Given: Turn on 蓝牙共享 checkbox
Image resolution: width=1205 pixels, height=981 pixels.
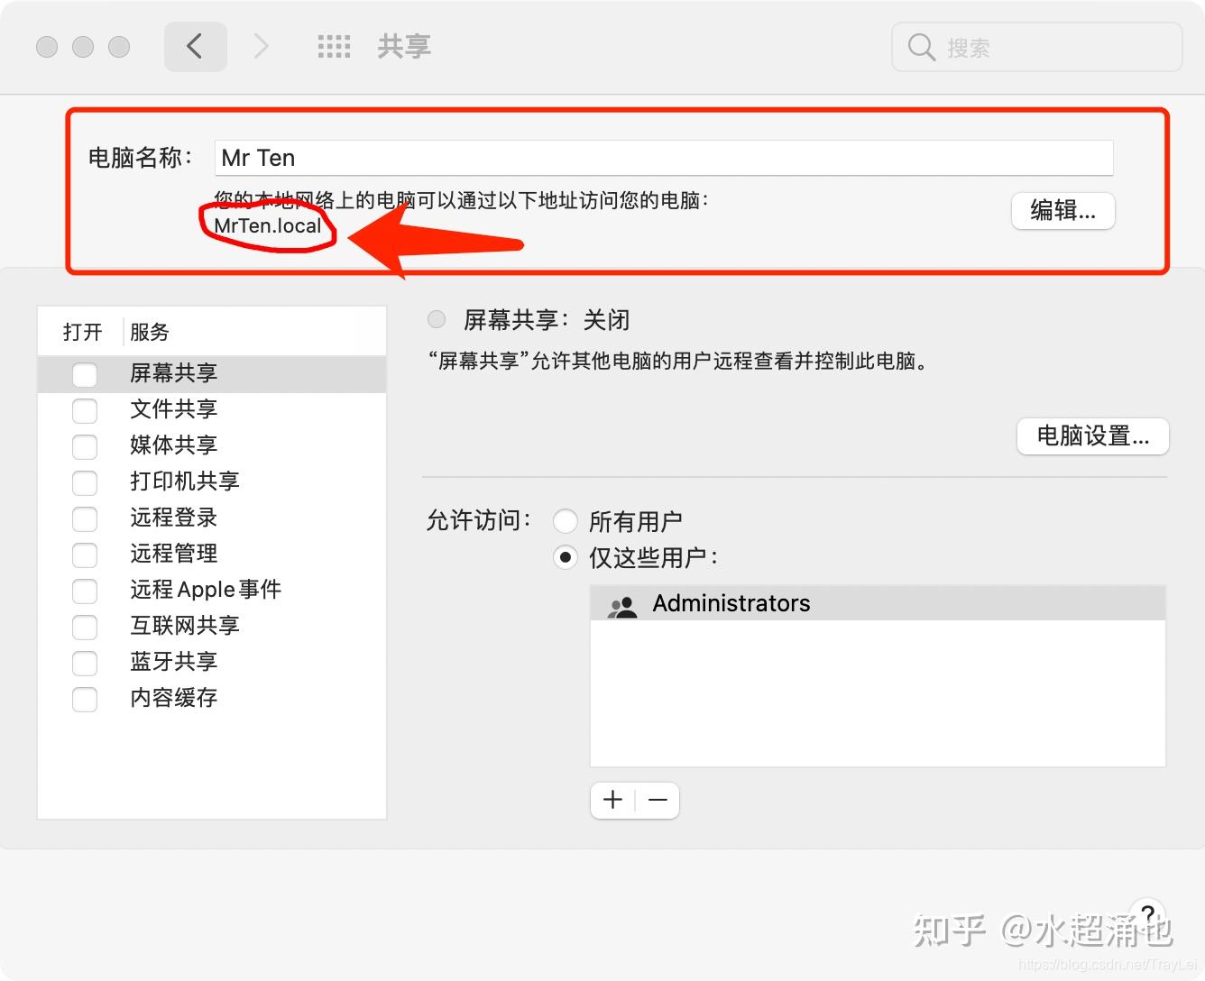Looking at the screenshot, I should pyautogui.click(x=85, y=663).
